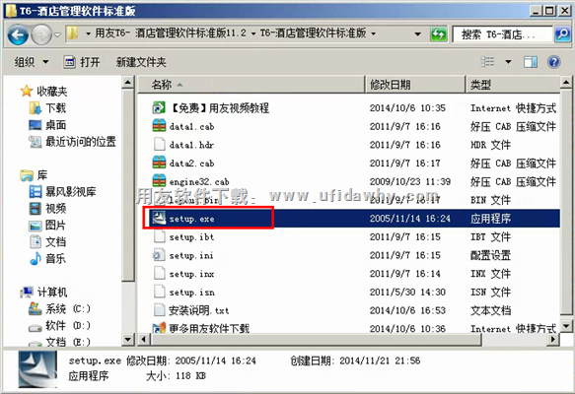575x394 pixels.
Task: Open 视频 library in sidebar
Action: click(47, 209)
